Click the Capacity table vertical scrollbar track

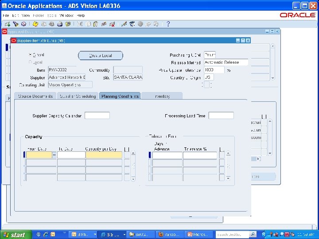pos(133,166)
